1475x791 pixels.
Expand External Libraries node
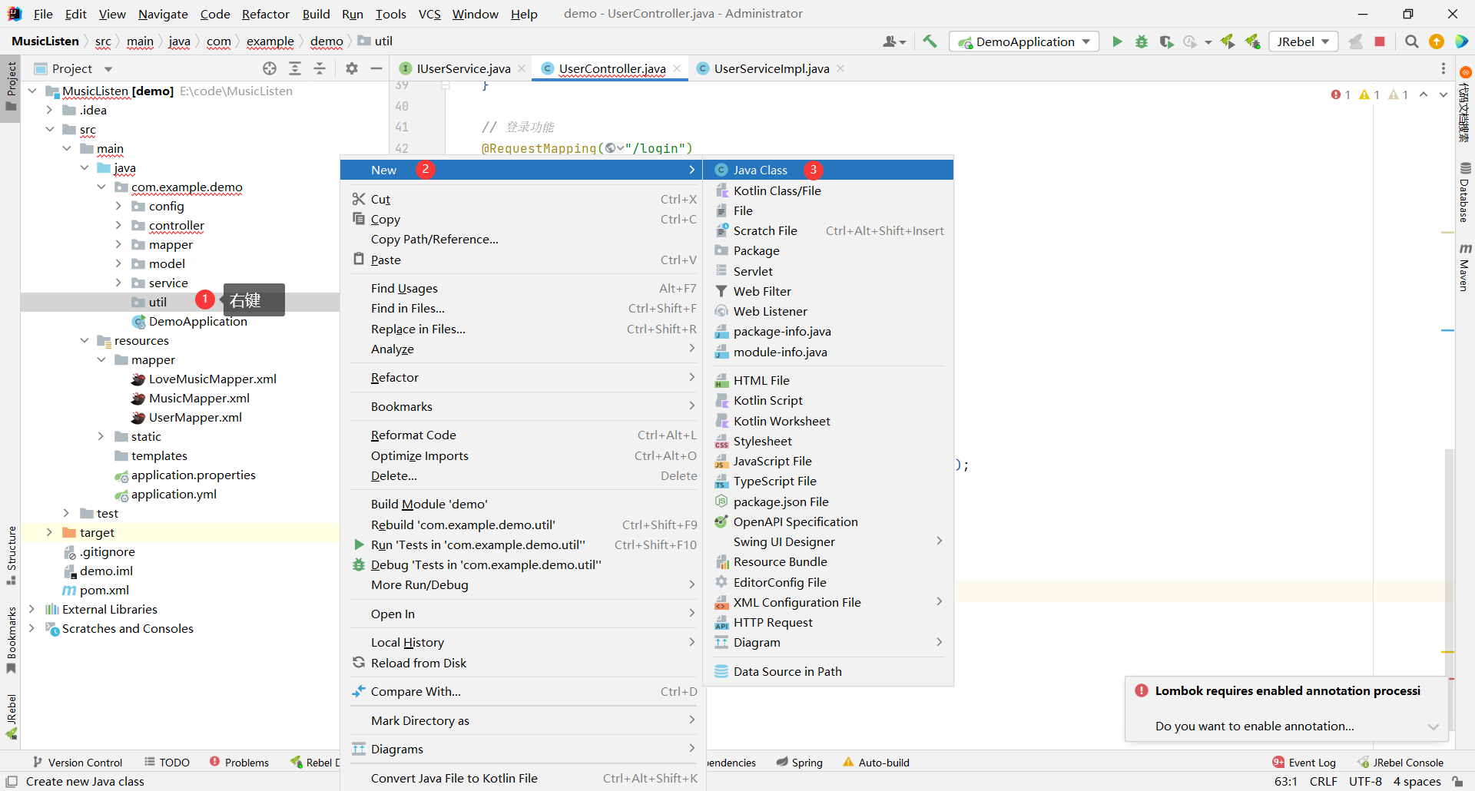click(x=31, y=609)
